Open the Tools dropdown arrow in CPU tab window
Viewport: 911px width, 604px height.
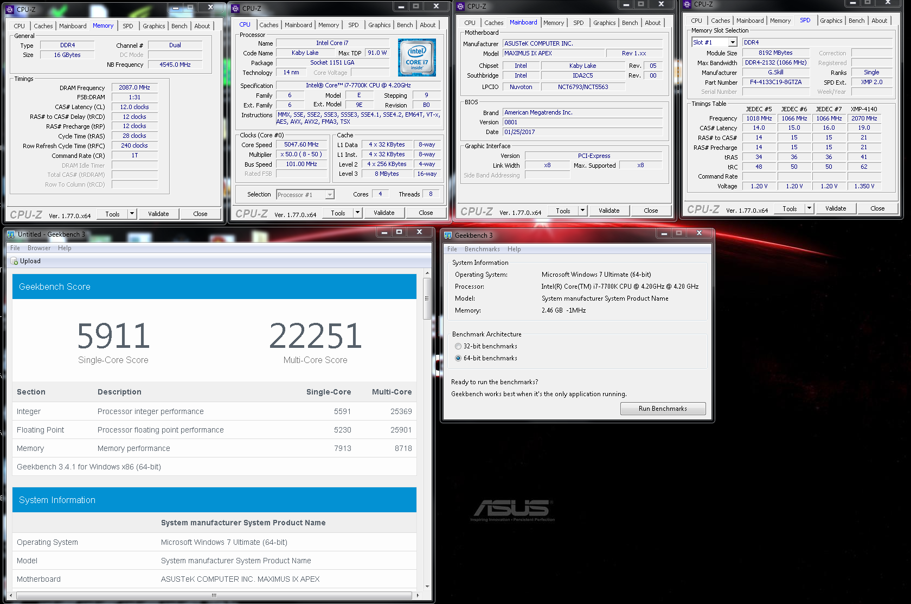pos(357,213)
